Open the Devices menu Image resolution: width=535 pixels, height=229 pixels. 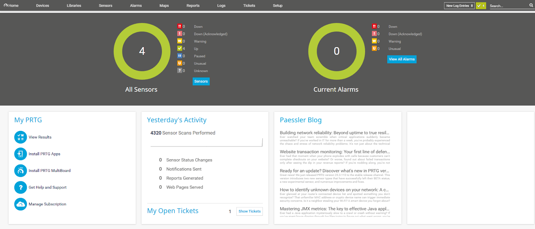click(x=42, y=6)
